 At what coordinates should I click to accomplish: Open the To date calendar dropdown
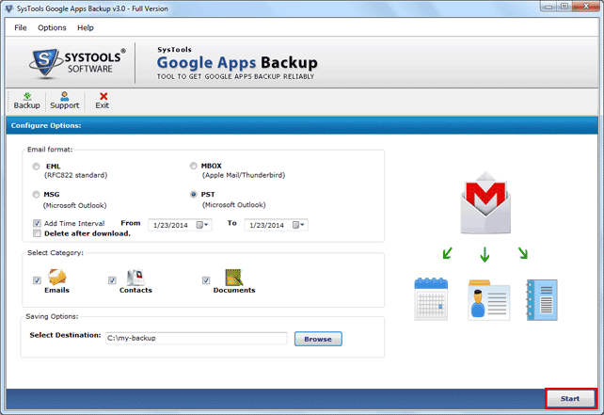[298, 225]
